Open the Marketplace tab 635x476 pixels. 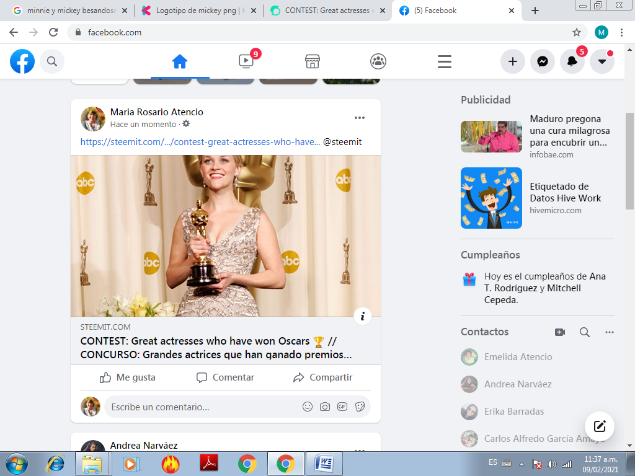coord(313,61)
